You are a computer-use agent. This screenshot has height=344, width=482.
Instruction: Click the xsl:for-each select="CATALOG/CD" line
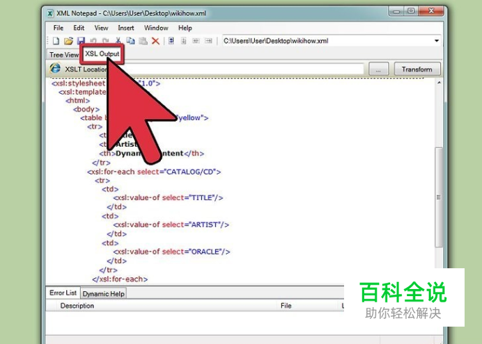coord(154,172)
